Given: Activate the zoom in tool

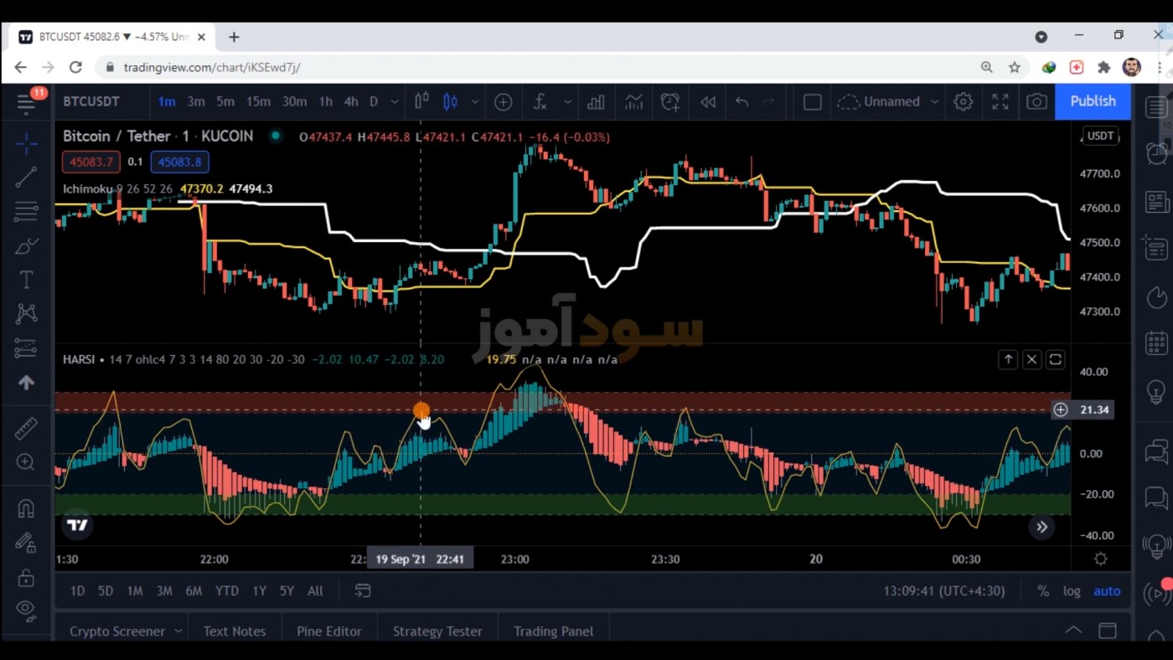Looking at the screenshot, I should [26, 462].
